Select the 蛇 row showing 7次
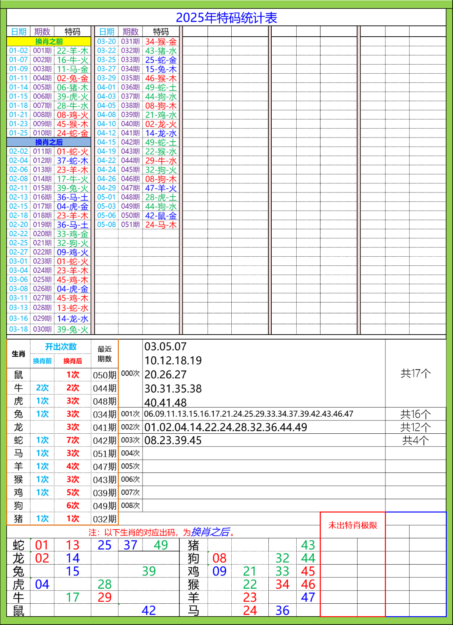This screenshot has width=453, height=625. [73, 440]
